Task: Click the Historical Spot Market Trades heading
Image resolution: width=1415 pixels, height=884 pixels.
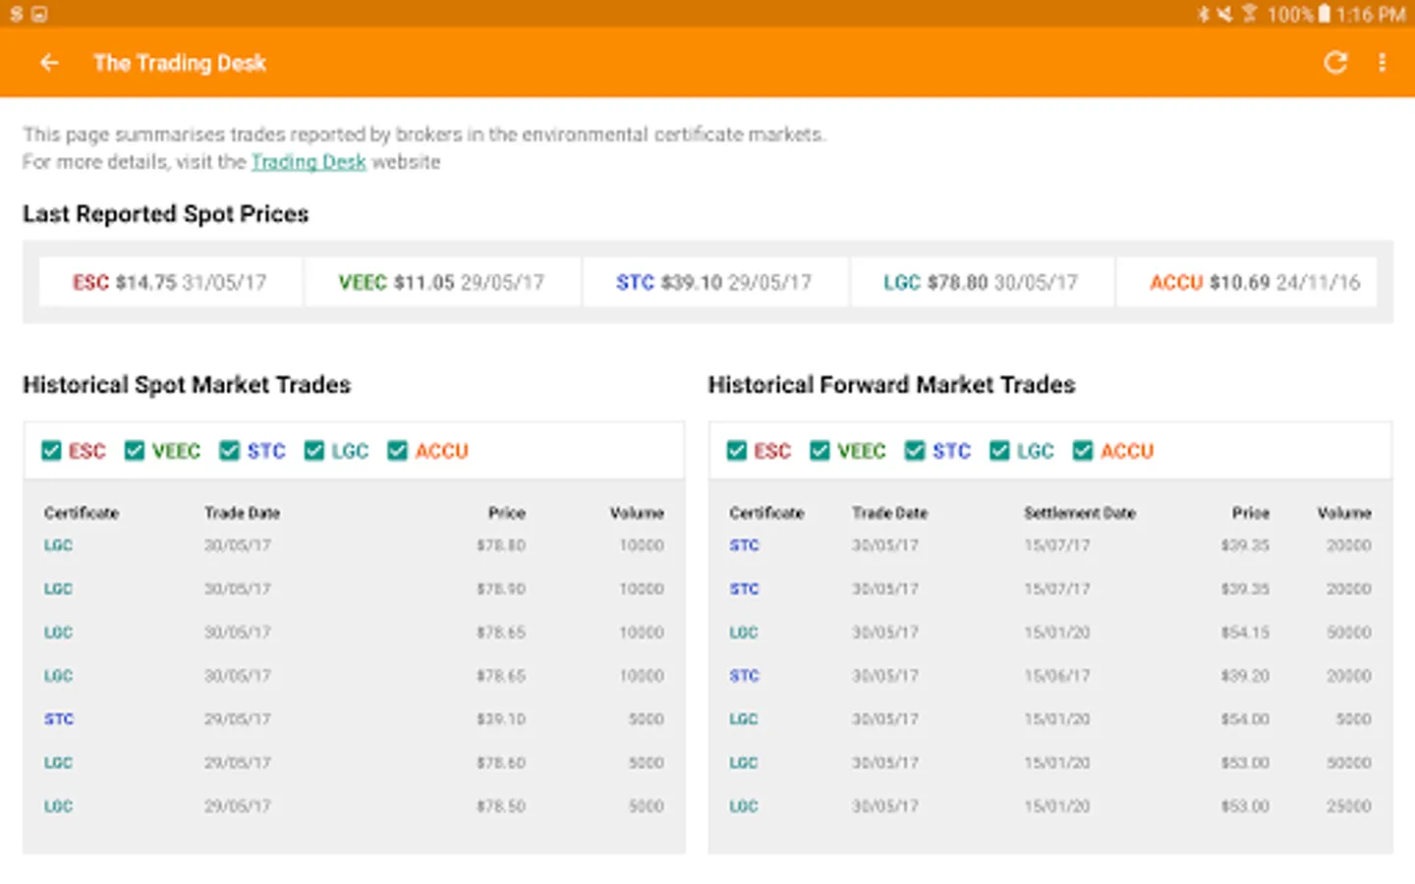Action: pos(187,385)
